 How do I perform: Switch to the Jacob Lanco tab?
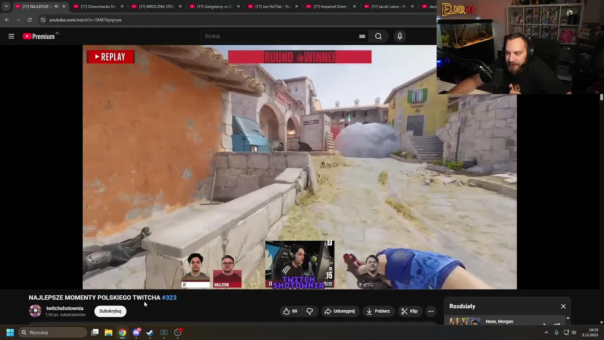[x=385, y=7]
